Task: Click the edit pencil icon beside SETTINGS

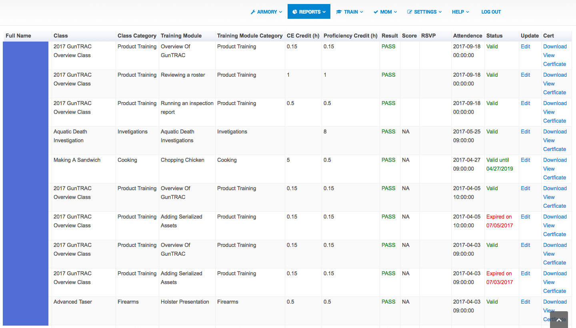Action: coord(410,12)
